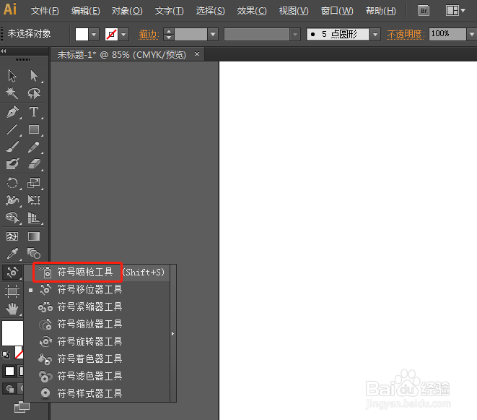Choose 符号缩放器工具 from the flyout
477x420 pixels.
97,324
